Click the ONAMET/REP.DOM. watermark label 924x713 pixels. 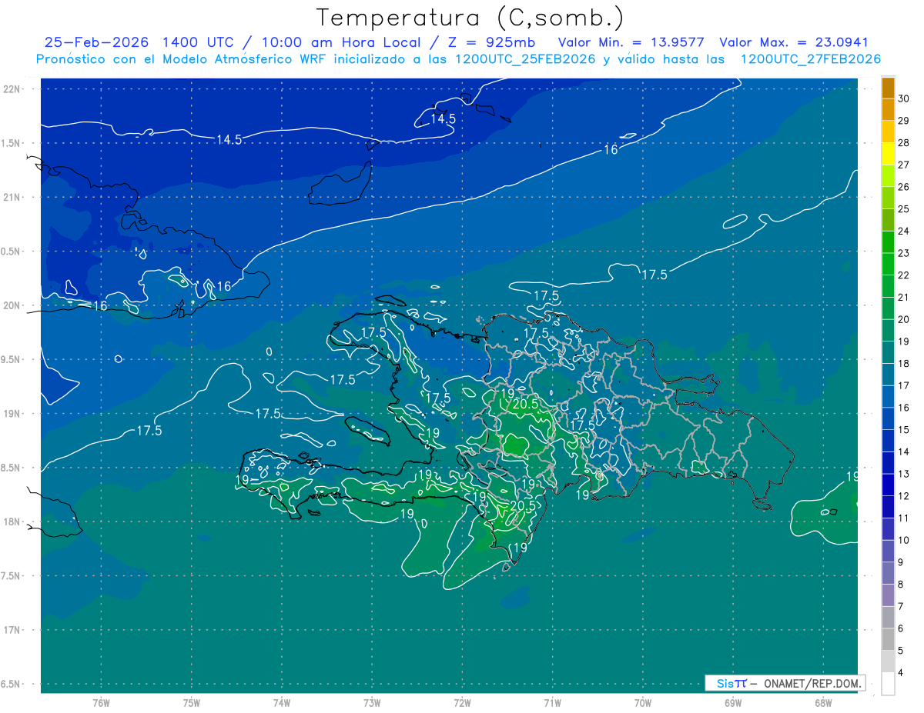coord(812,683)
